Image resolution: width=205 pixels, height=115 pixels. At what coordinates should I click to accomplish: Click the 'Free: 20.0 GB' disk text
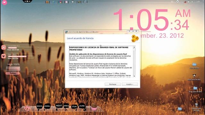click(x=13, y=58)
